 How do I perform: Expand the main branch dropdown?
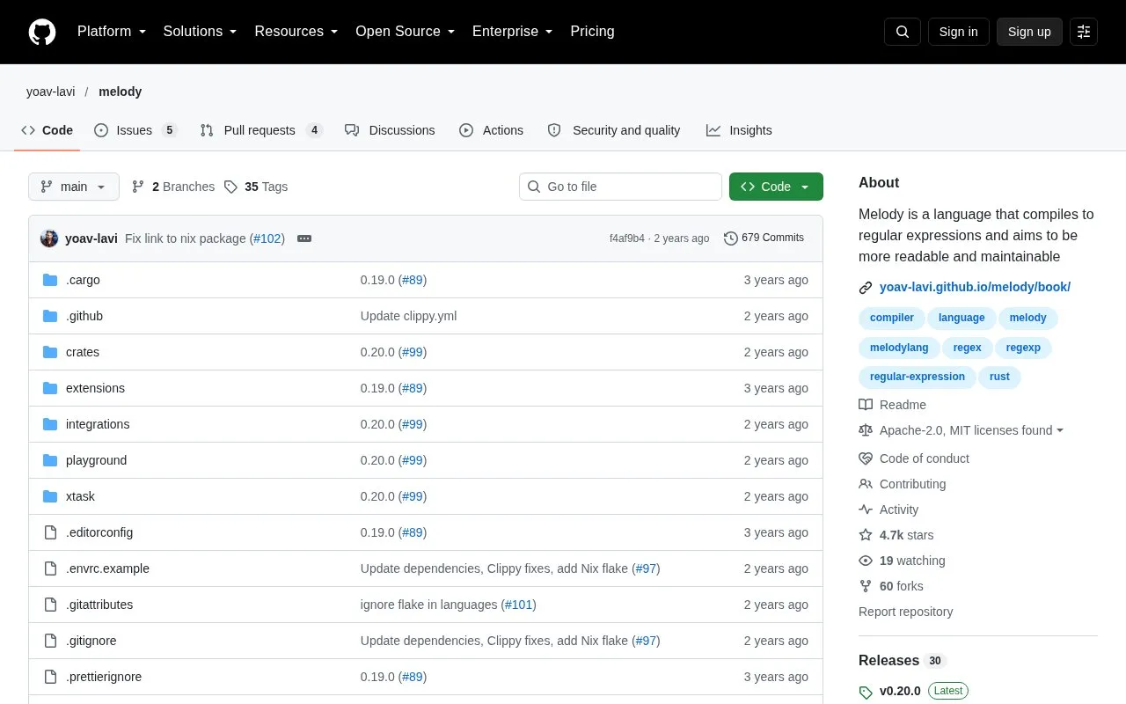coord(74,187)
